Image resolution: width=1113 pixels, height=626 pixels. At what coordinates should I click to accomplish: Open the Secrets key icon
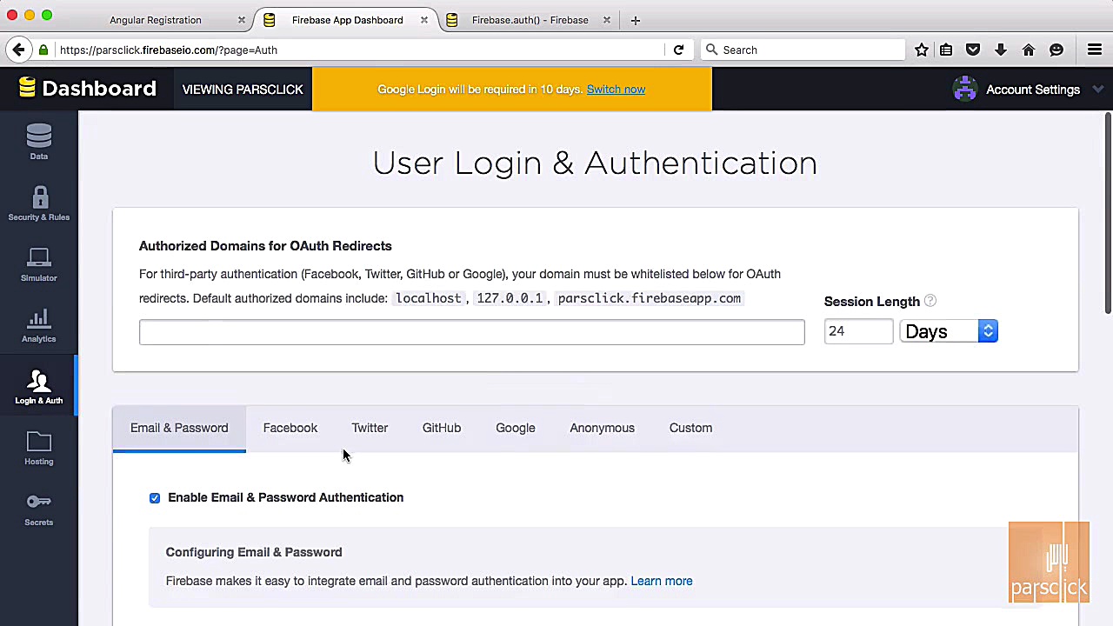pyautogui.click(x=39, y=502)
